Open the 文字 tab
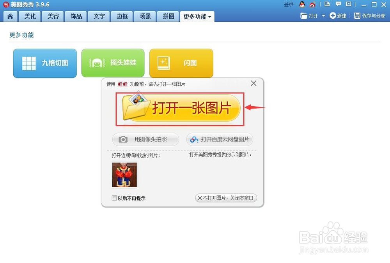390x263 pixels. point(99,16)
